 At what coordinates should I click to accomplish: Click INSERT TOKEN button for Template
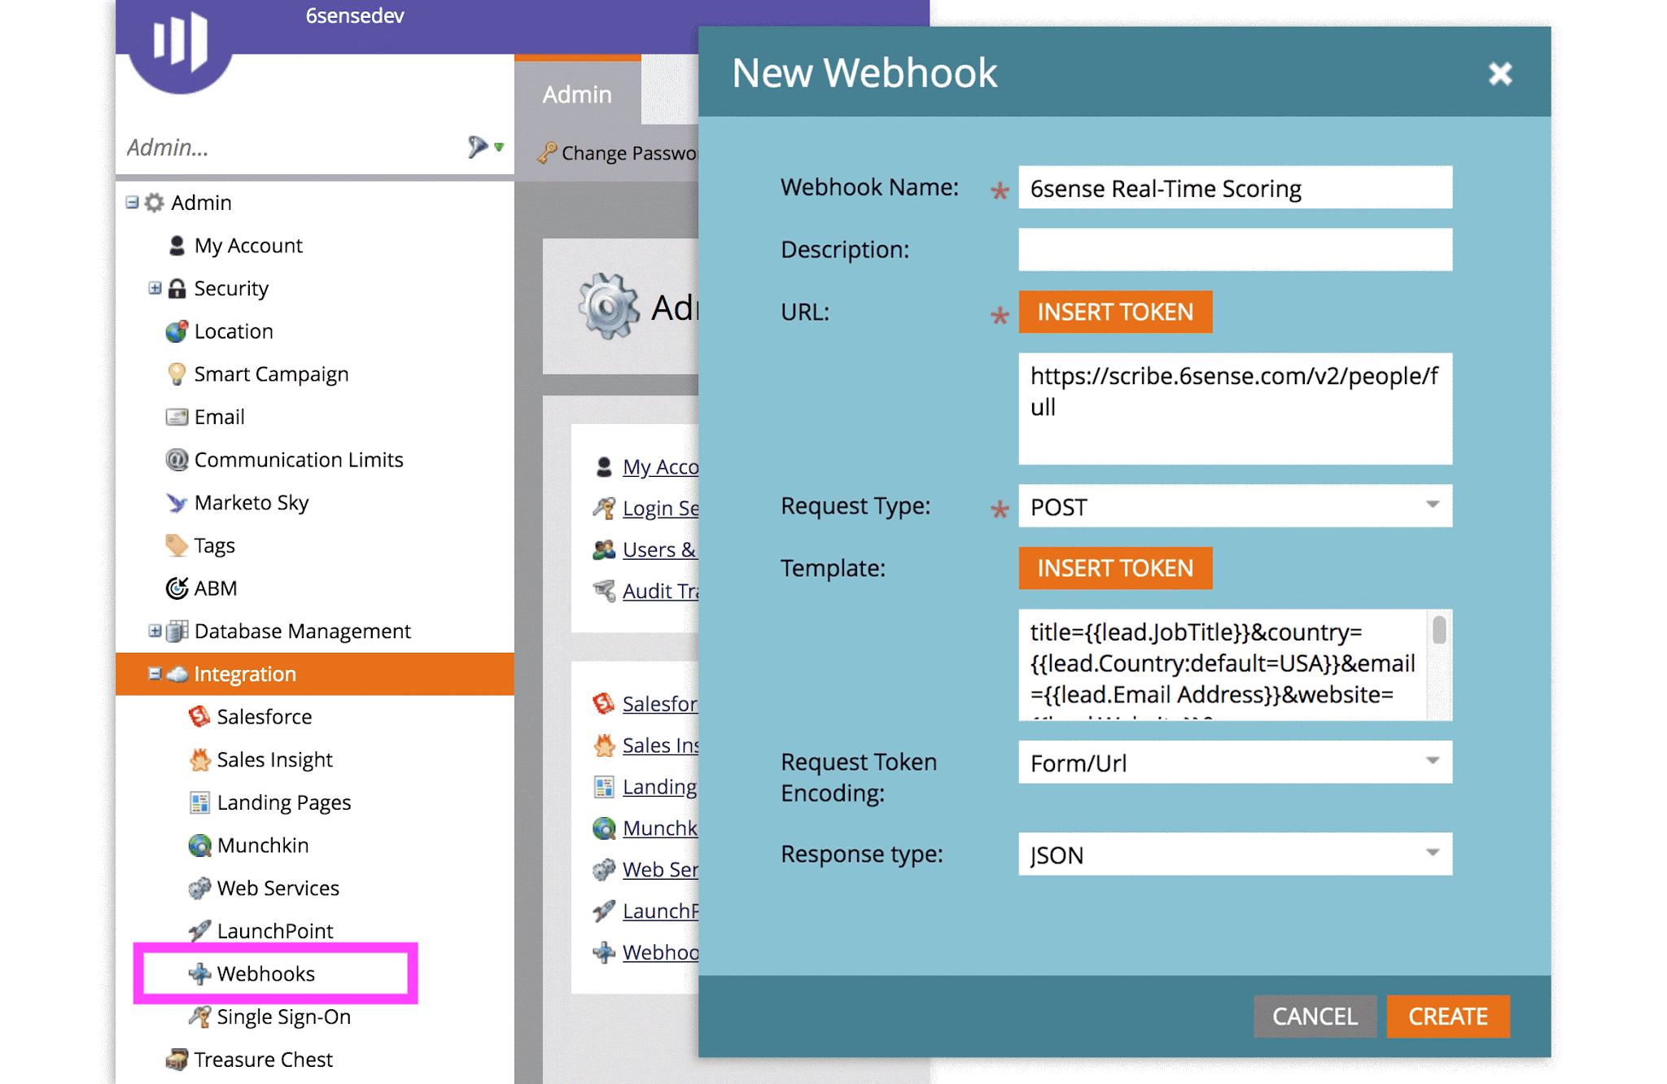point(1115,568)
